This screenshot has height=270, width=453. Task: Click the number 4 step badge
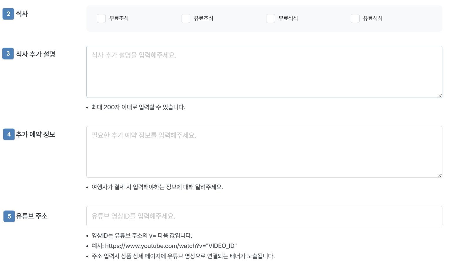coord(9,134)
